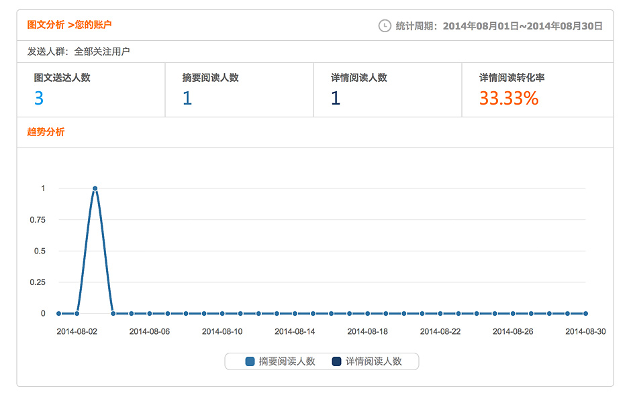Click the 33.33% conversion rate value
The image size is (631, 401).
pyautogui.click(x=509, y=98)
